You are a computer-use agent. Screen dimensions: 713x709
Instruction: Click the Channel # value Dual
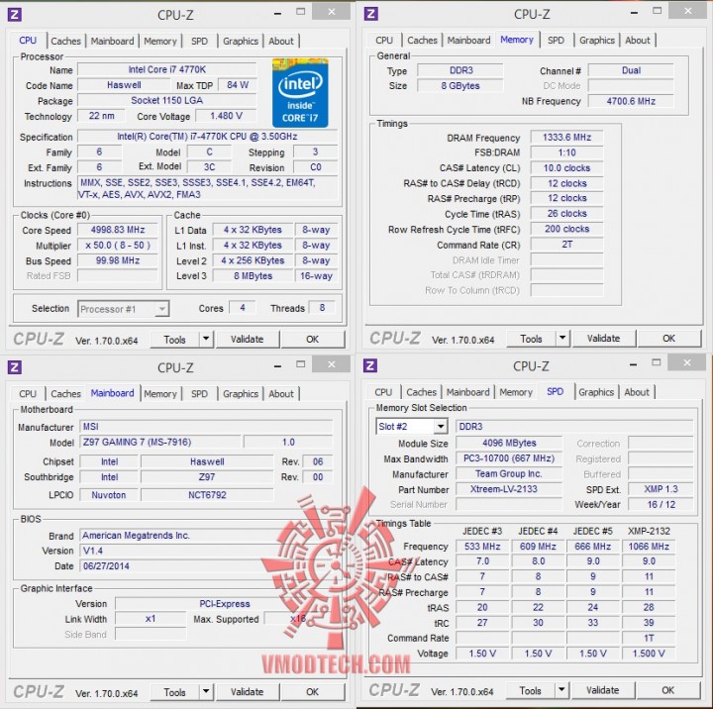[x=631, y=70]
